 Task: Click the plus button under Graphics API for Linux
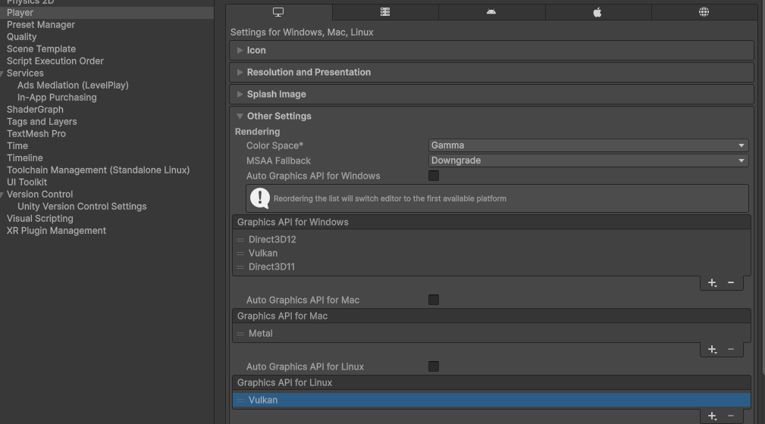713,416
